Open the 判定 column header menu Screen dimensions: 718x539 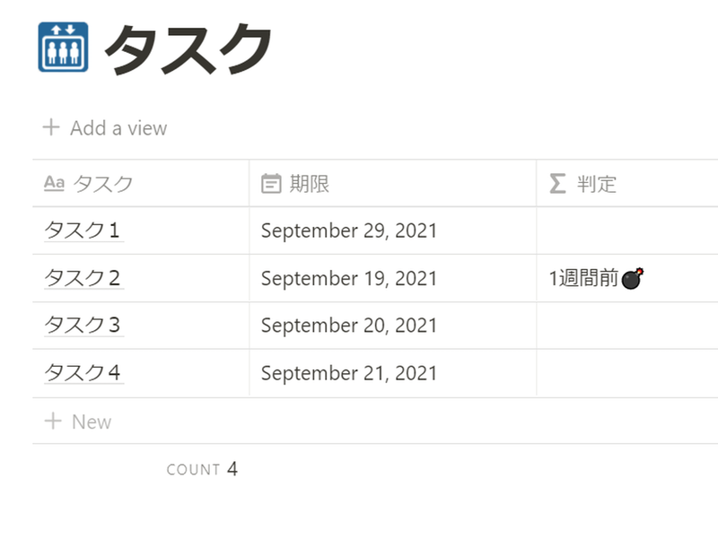(x=597, y=184)
